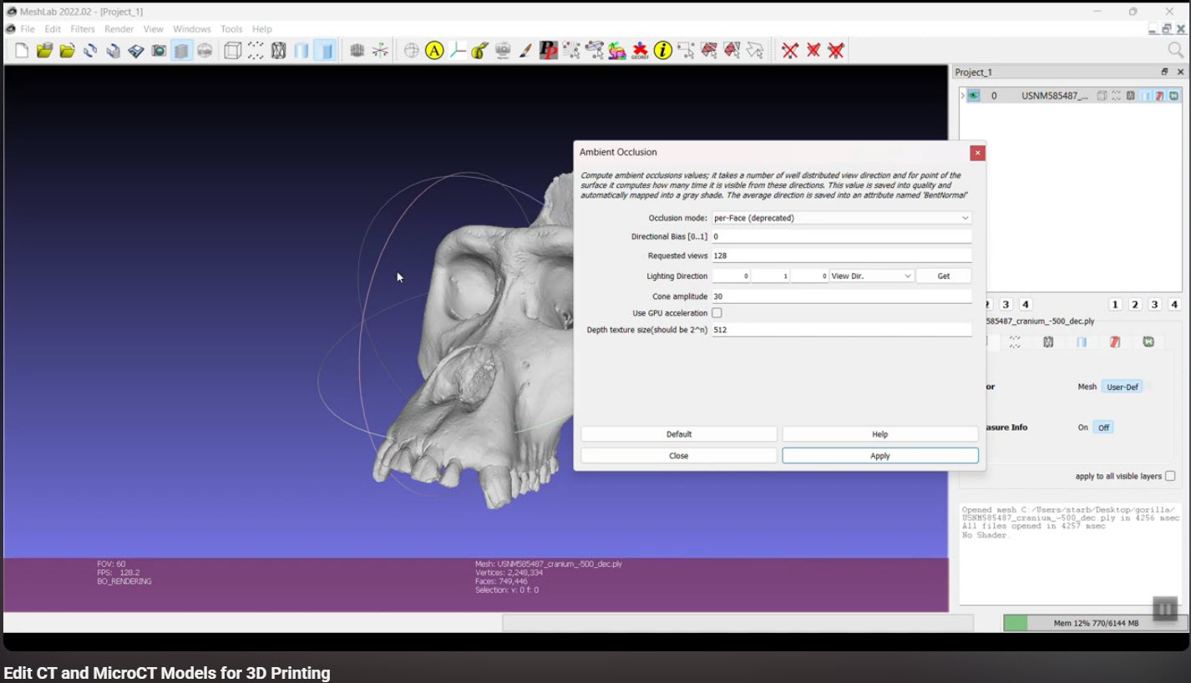Open the yellow 'i' info tool
1191x683 pixels.
point(663,51)
